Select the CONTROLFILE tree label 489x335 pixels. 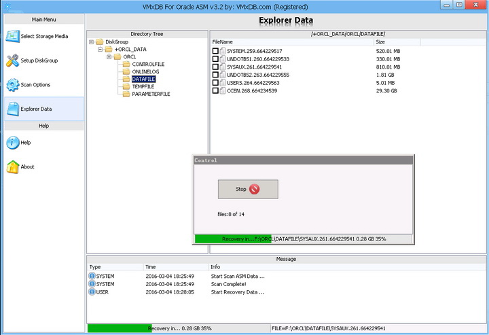pyautogui.click(x=148, y=65)
